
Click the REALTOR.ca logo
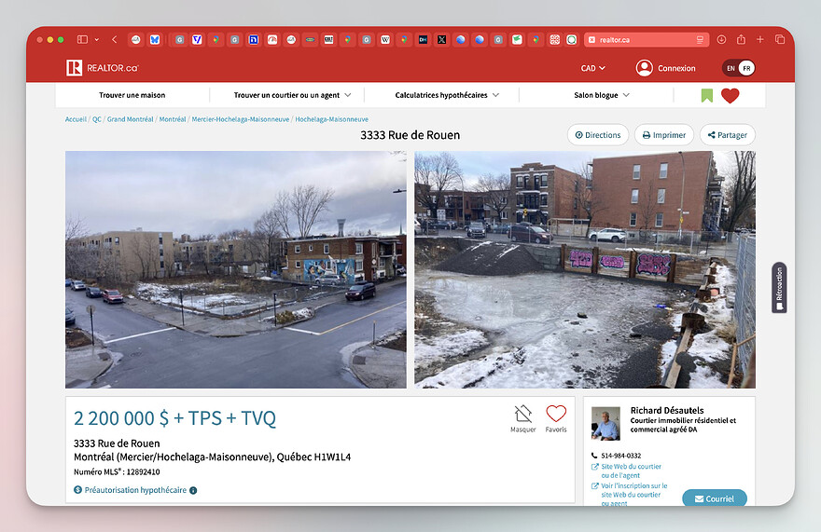point(102,68)
